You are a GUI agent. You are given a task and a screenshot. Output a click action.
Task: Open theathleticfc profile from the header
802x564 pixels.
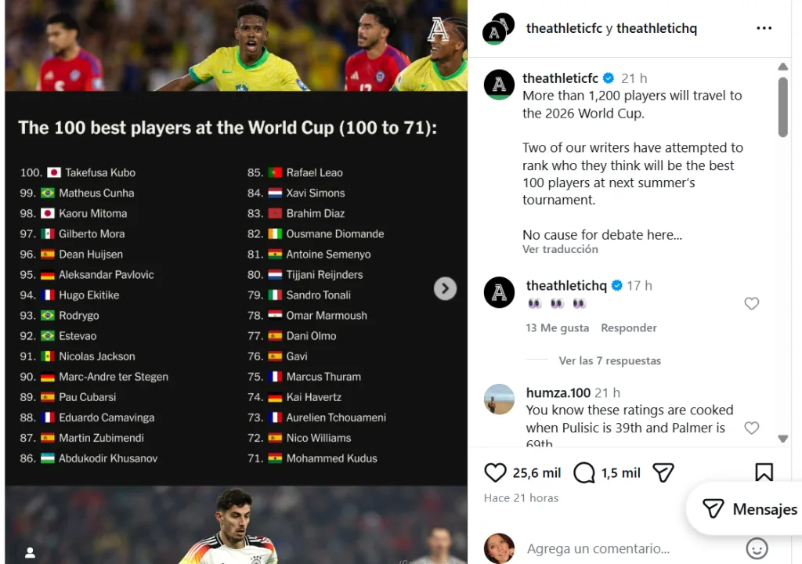click(563, 29)
